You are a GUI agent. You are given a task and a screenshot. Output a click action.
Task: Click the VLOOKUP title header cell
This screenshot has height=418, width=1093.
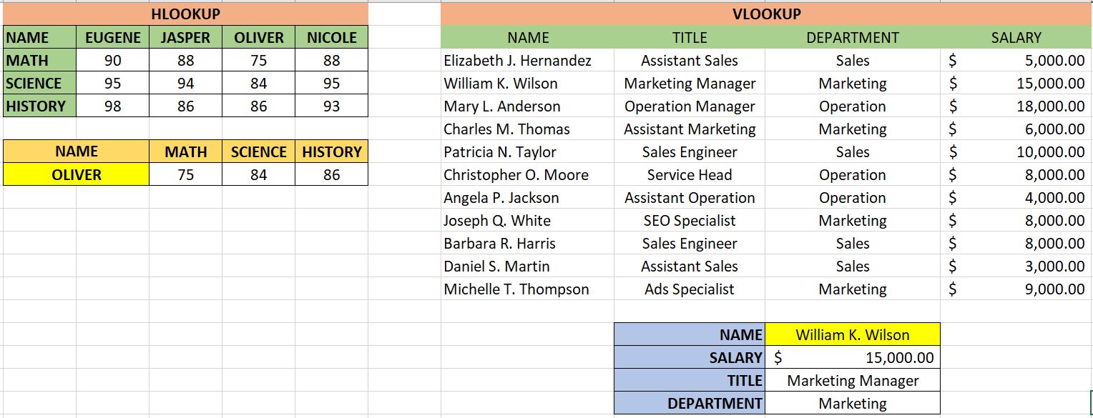coord(766,14)
